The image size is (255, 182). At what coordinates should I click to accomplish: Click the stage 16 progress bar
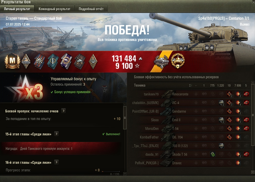(111, 171)
